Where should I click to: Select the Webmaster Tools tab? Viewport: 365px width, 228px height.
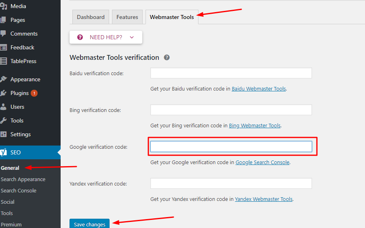tap(172, 17)
